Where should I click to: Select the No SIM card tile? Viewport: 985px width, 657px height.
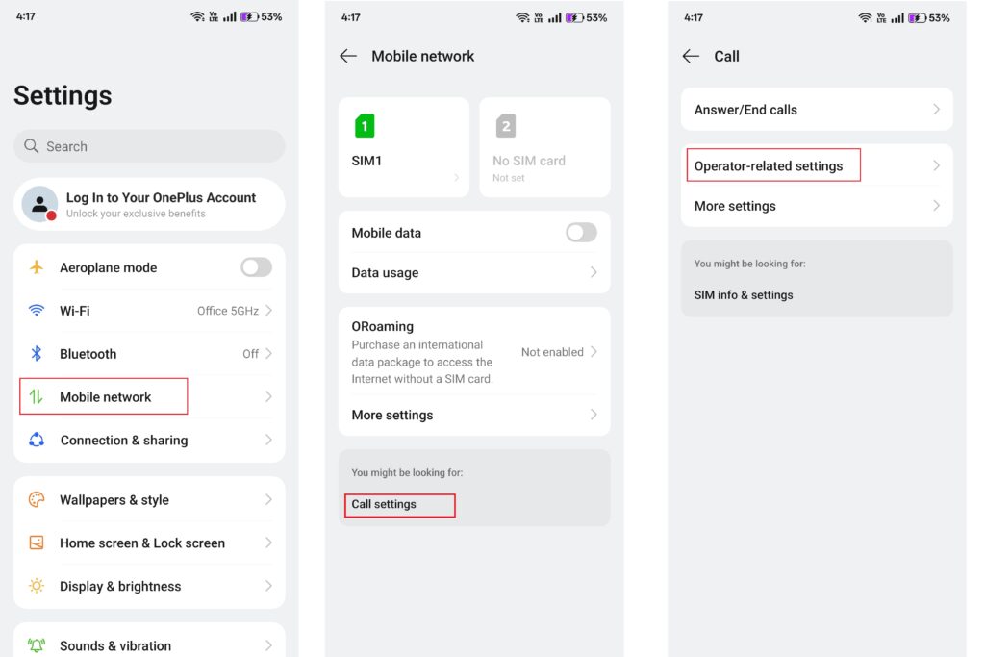[544, 147]
